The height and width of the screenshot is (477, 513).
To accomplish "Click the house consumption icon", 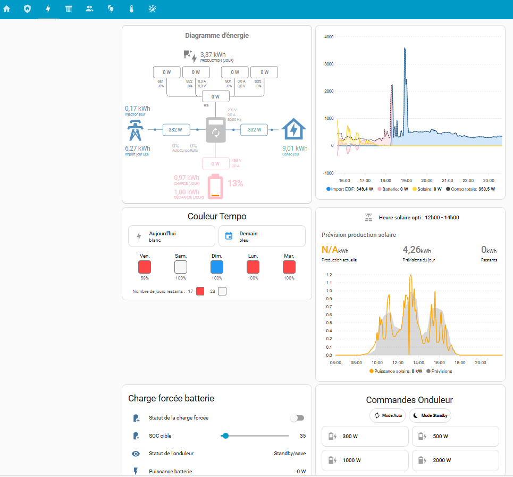I will pos(293,129).
